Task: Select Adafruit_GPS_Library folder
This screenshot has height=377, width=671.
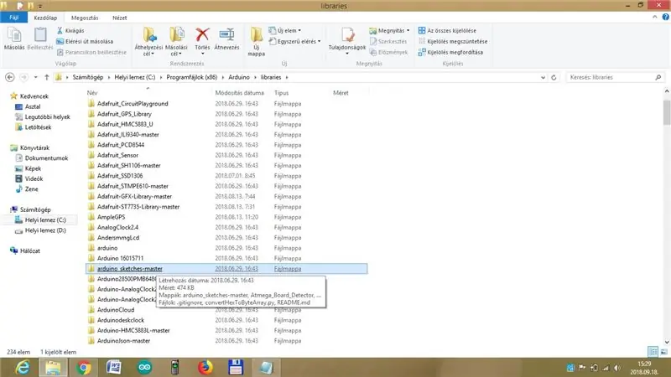Action: point(124,114)
